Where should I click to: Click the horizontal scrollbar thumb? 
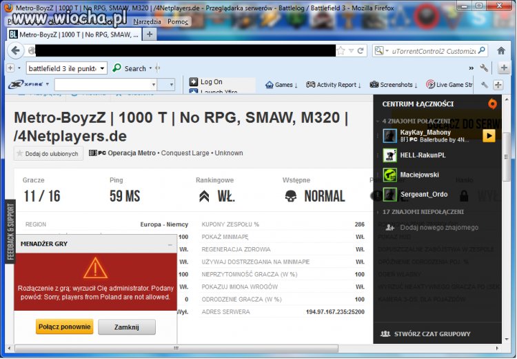pos(176,348)
